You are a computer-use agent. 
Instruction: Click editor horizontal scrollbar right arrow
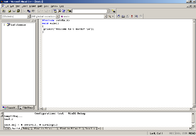pyautogui.click(x=191, y=109)
